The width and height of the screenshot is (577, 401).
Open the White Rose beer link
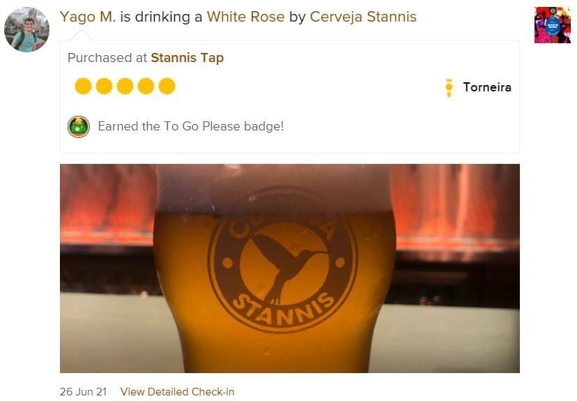(x=245, y=17)
